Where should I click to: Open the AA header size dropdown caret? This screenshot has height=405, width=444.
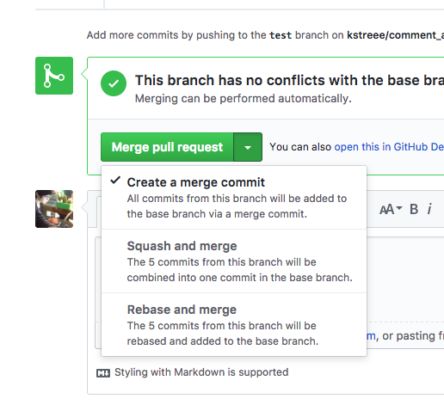[399, 207]
